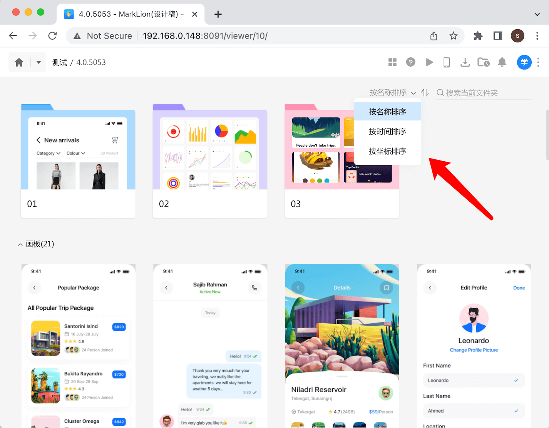The width and height of the screenshot is (549, 428).
Task: Open folder history icon
Action: (x=483, y=62)
